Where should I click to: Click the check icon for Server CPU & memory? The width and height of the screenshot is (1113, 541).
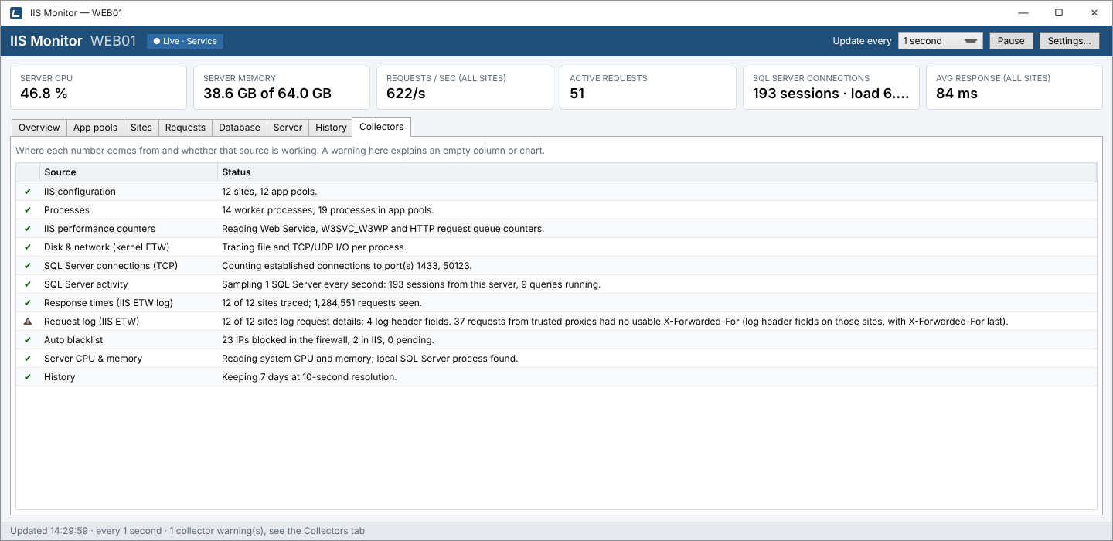[28, 359]
